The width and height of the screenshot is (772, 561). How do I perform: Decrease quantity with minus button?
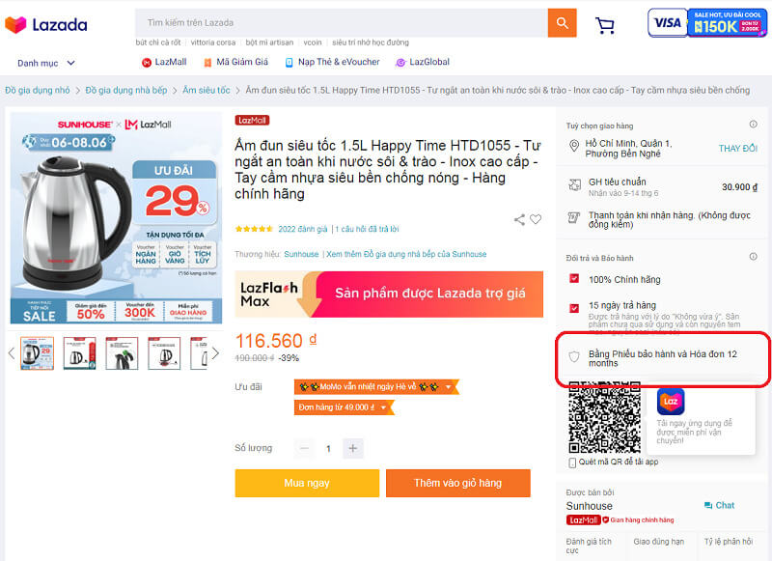coord(304,448)
